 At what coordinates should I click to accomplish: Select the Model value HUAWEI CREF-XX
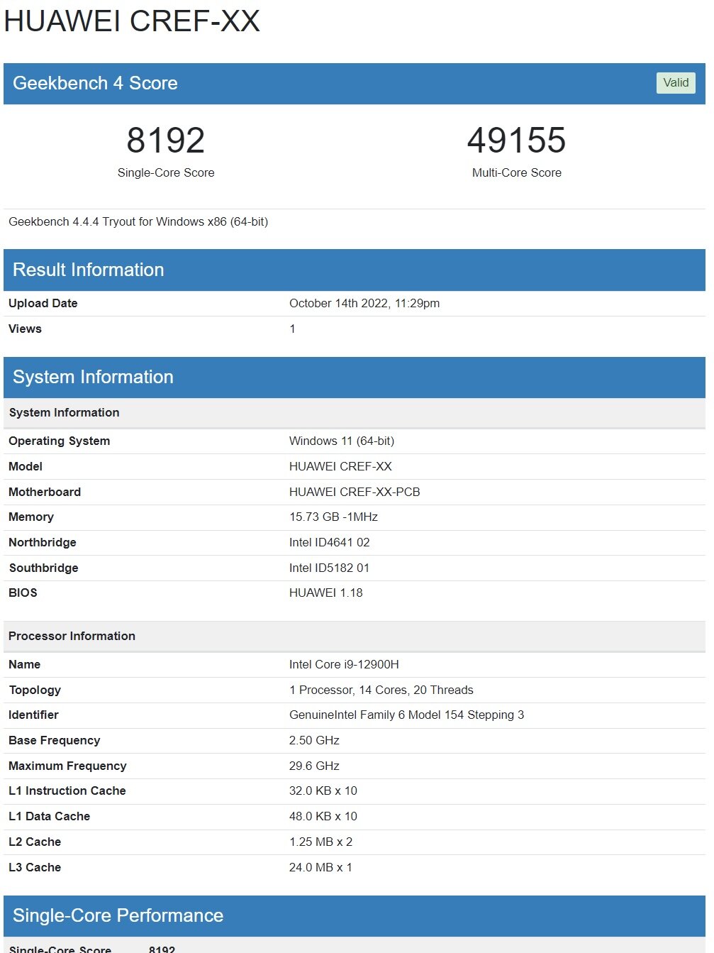340,466
